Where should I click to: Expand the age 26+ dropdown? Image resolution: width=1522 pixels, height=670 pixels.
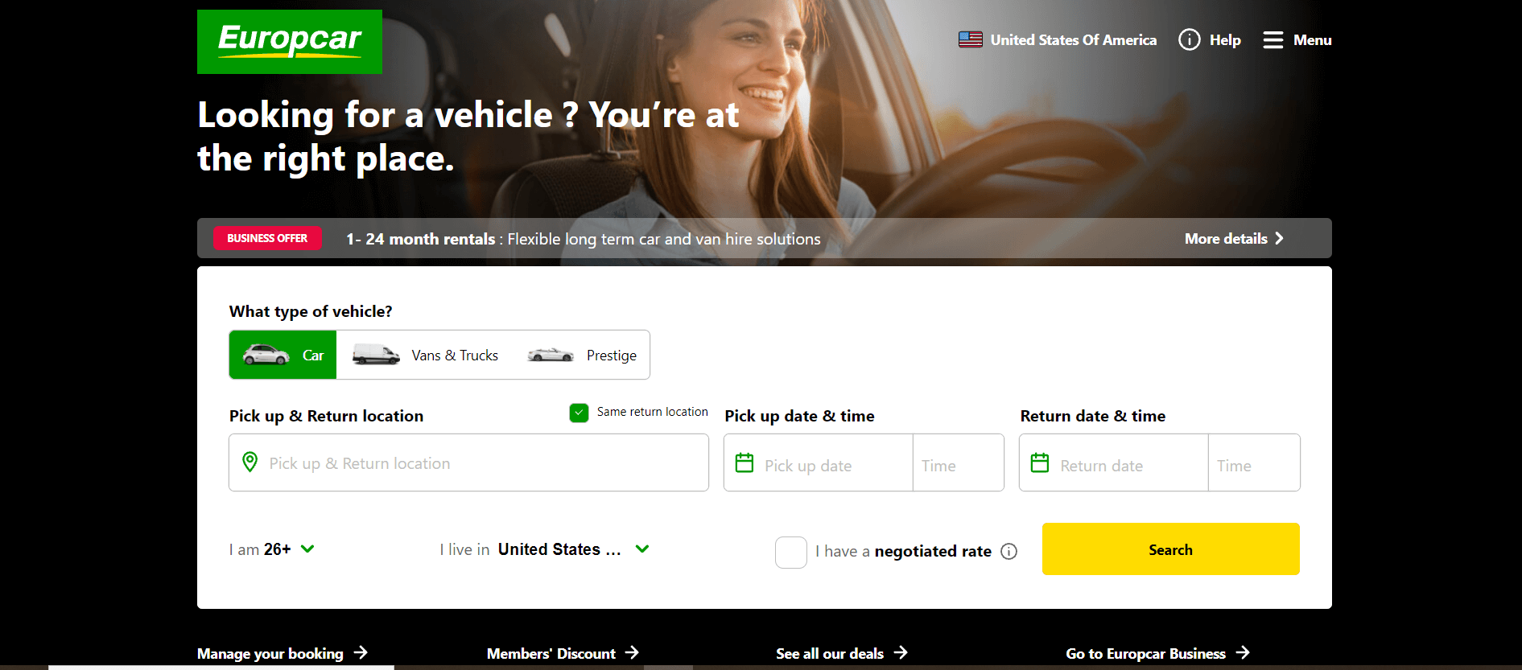coord(272,549)
